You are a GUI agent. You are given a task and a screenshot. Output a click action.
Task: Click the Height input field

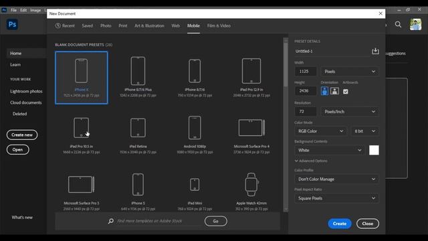point(306,91)
